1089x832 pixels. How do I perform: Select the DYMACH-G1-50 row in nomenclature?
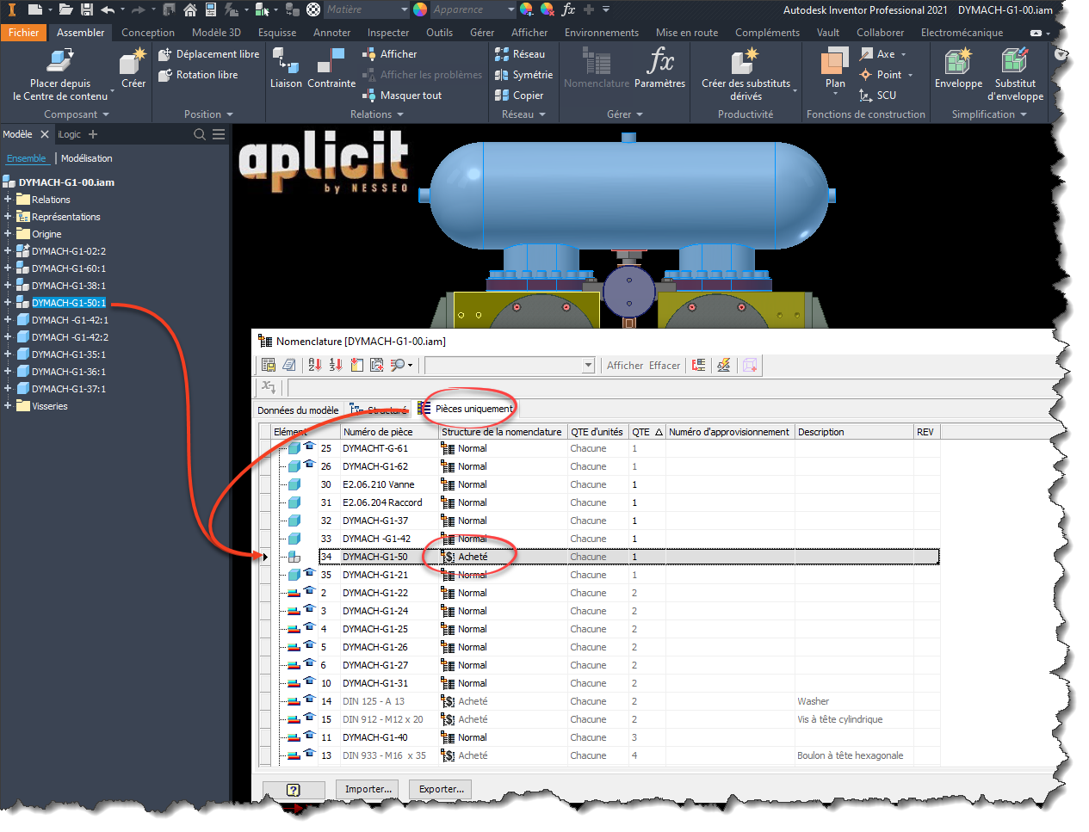point(375,557)
